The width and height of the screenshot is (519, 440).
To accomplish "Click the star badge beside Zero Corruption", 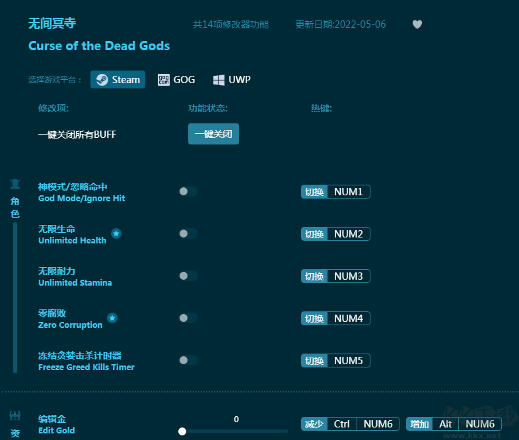I will pyautogui.click(x=112, y=318).
